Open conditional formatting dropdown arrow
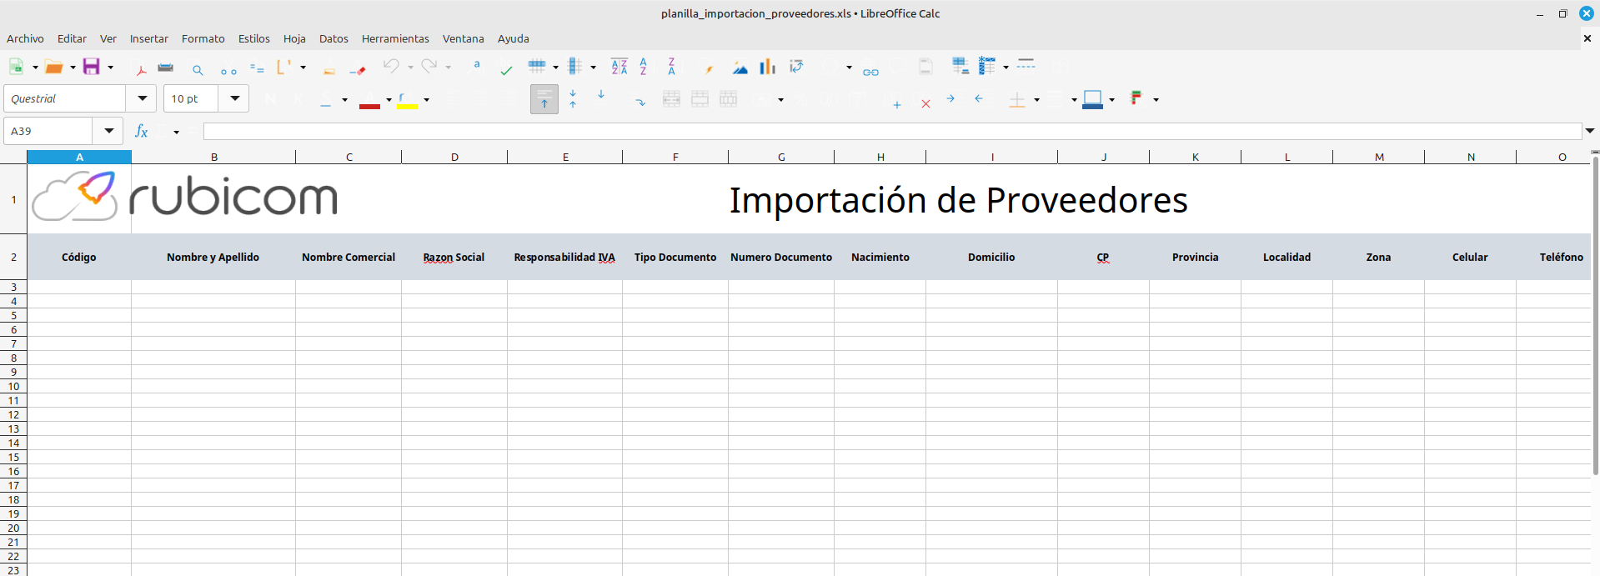1600x576 pixels. (x=1156, y=100)
